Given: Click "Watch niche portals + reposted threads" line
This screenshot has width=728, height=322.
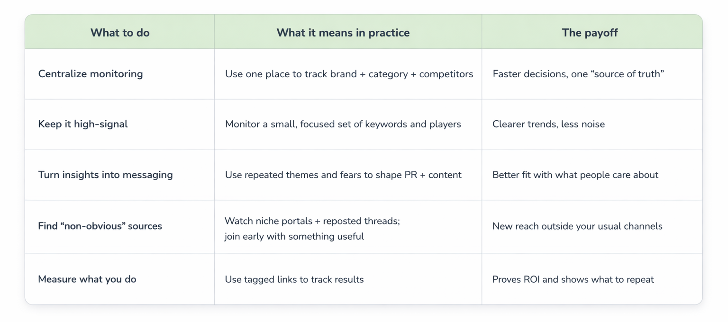Looking at the screenshot, I should click(312, 221).
